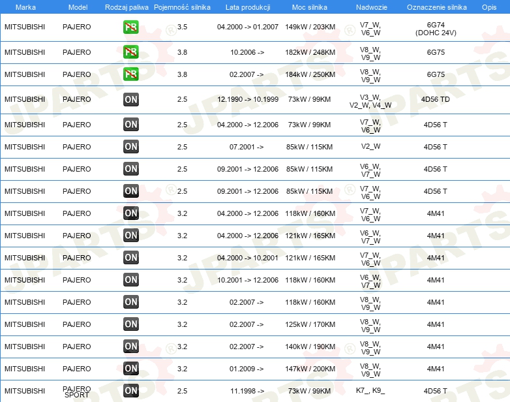Click the 10.2006 -> production date
Image resolution: width=510 pixels, height=402 pixels.
tap(247, 52)
